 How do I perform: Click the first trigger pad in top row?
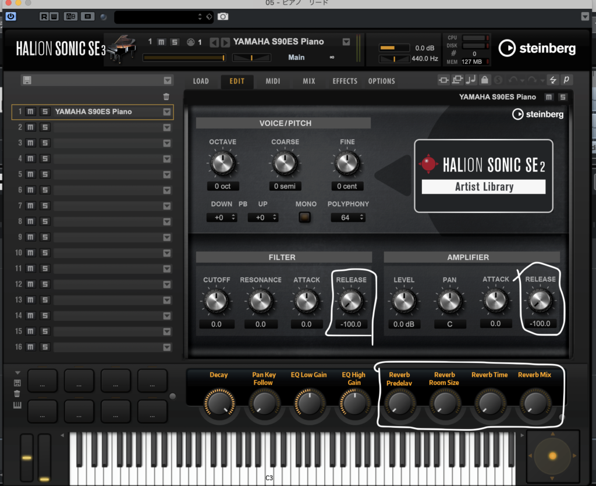(x=42, y=381)
